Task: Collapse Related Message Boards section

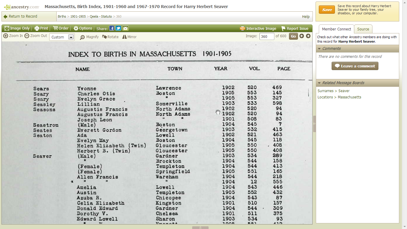Action: (319, 83)
